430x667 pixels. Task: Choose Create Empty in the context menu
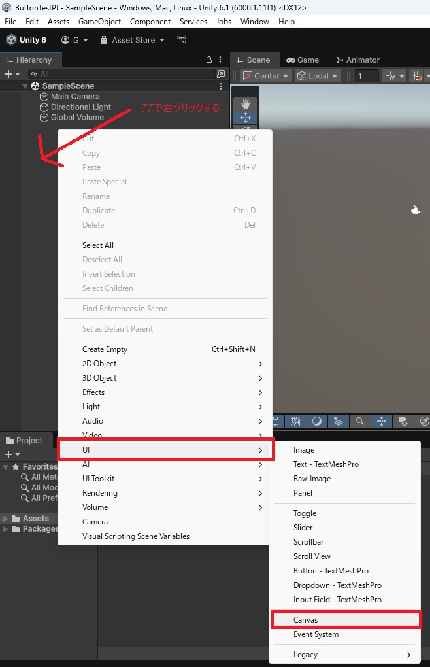[x=165, y=349]
